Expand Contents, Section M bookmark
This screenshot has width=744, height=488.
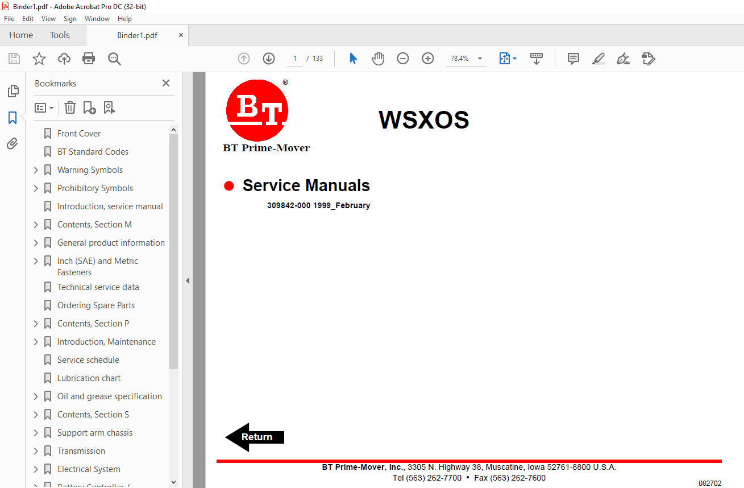pyautogui.click(x=36, y=225)
